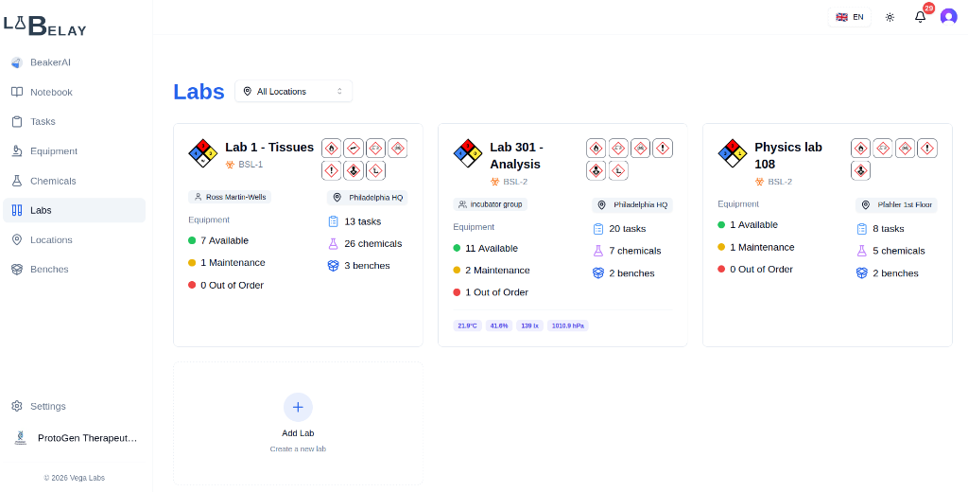Viewport: 968px width, 492px height.
Task: Click the NFPA diamond on Lab 301 - Analysis
Action: [468, 153]
